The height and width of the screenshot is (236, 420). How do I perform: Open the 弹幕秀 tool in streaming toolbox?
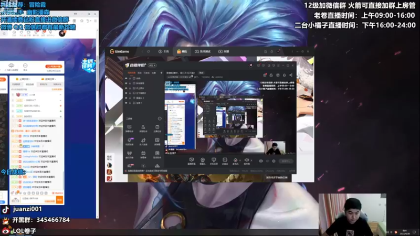143,155
